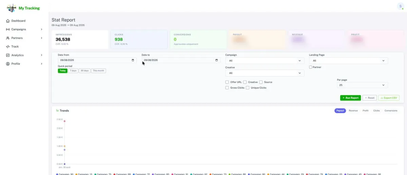Click the Date from input field

tap(97, 60)
